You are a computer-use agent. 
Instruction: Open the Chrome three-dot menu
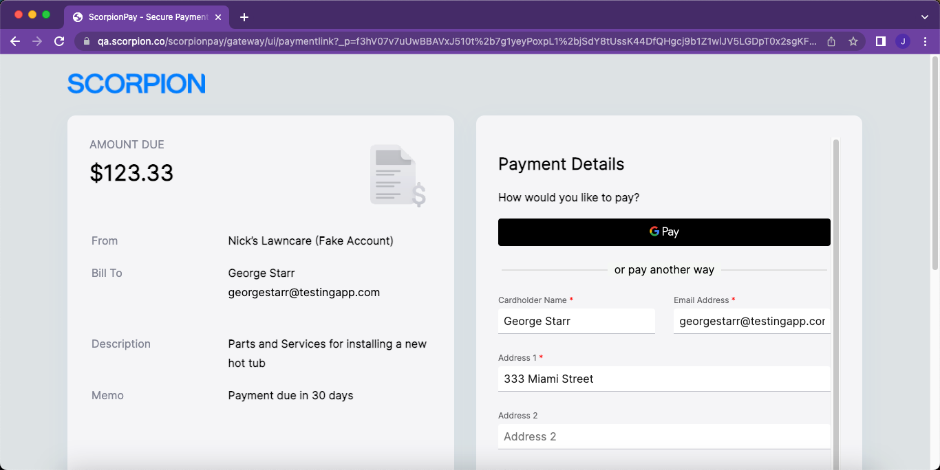pos(925,41)
